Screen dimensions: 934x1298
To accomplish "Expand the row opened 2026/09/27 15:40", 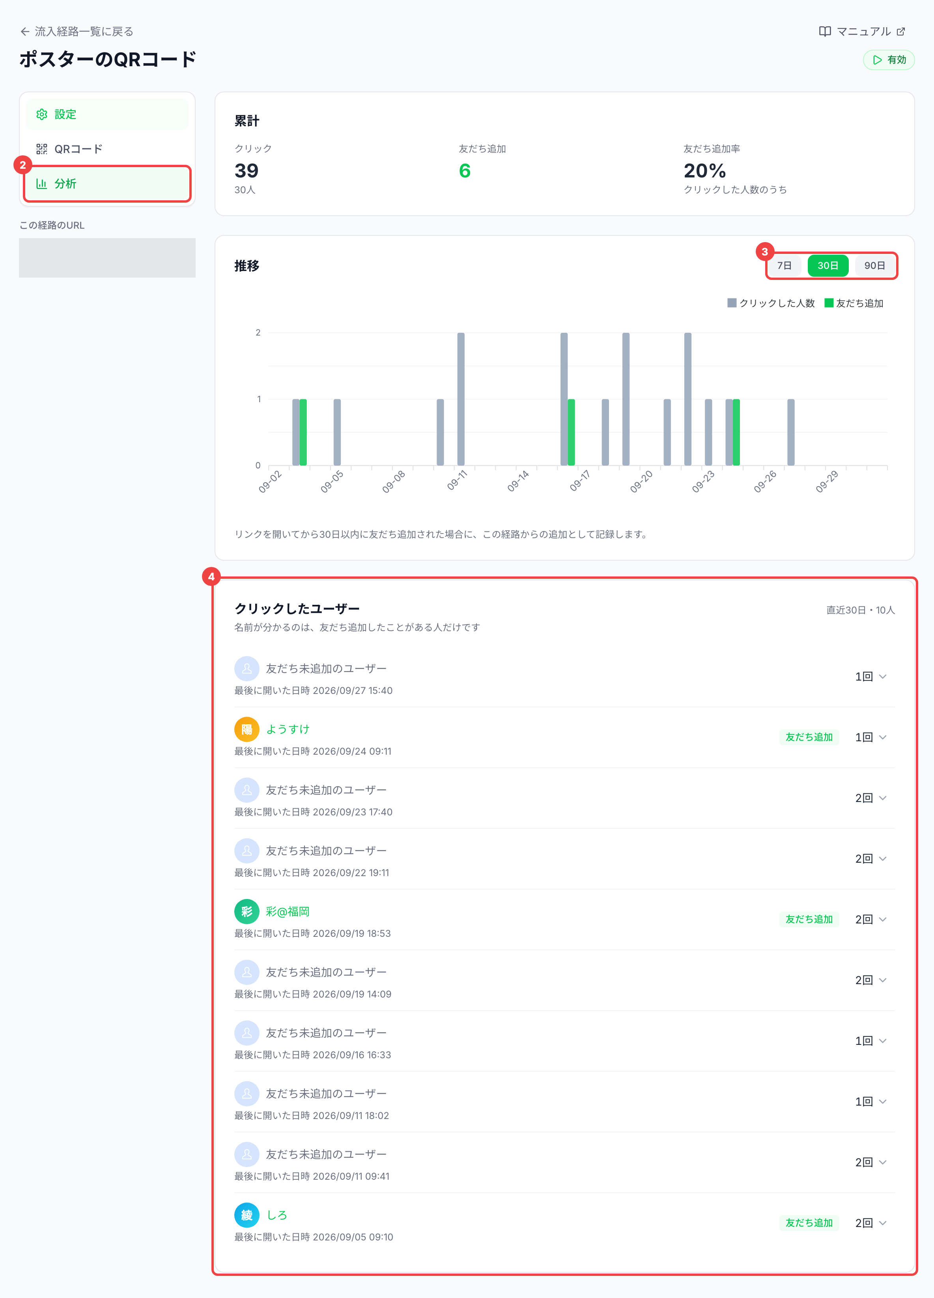I will click(x=882, y=677).
